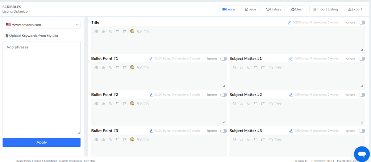Toggle Ignore for Bullet Point #1
The image size is (371, 162).
[224, 59]
